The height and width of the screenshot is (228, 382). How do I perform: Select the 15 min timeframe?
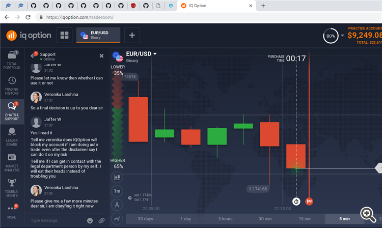point(305,219)
